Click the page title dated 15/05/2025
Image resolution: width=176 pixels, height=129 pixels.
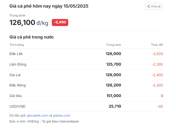click(49, 6)
